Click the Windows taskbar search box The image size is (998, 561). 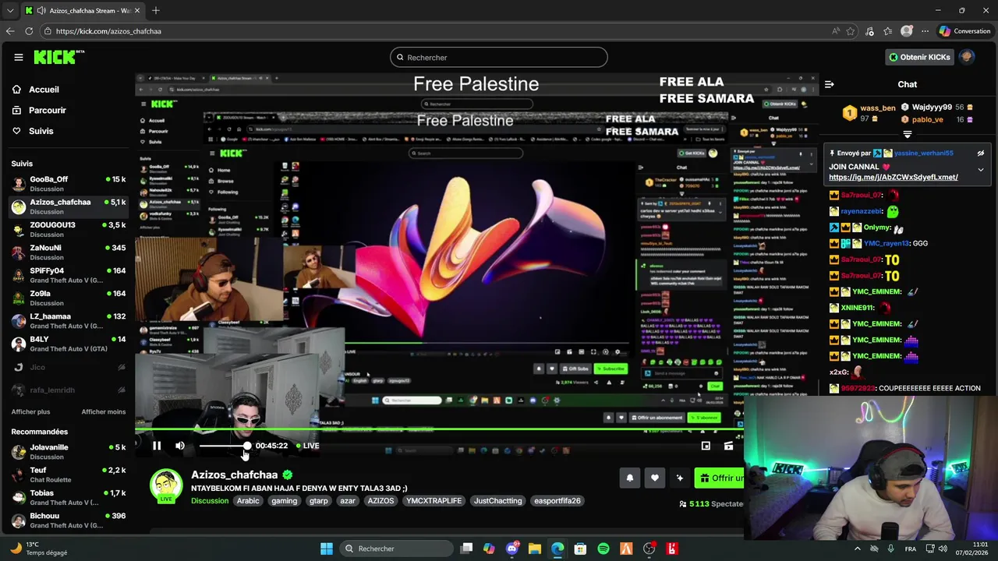[x=398, y=549]
